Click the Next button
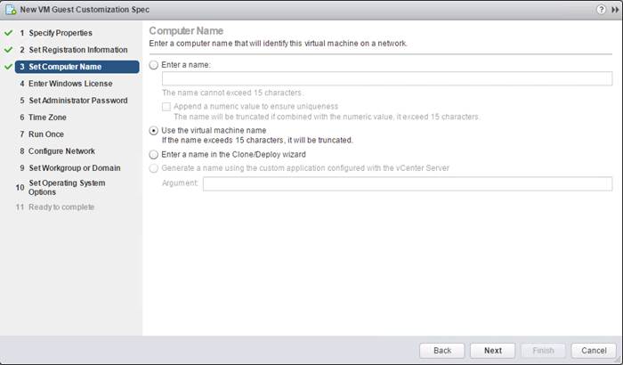 tap(493, 351)
